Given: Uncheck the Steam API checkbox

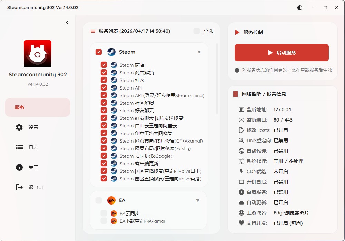Looking at the screenshot, I should tap(104, 87).
